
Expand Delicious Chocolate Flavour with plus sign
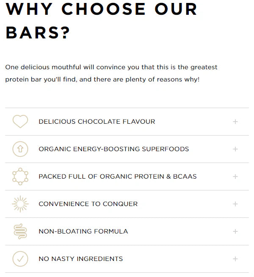235,122
